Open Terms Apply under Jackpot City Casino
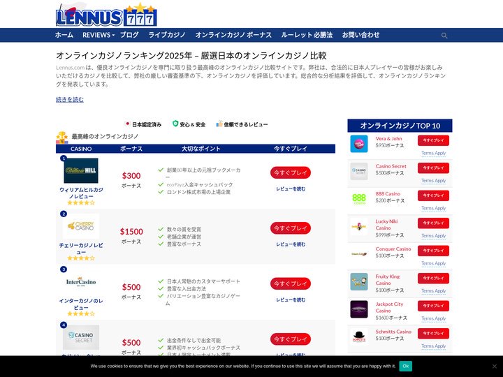 (x=433, y=318)
